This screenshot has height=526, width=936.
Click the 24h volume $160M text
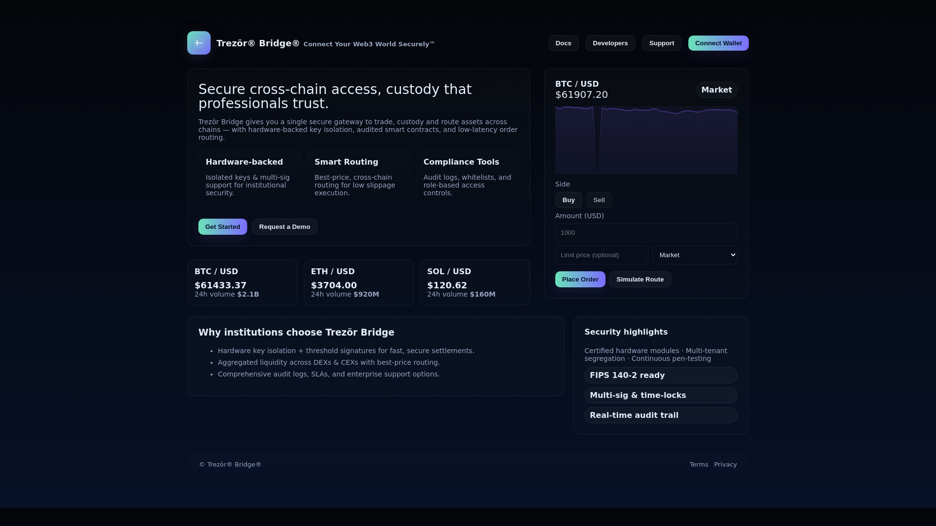click(461, 294)
